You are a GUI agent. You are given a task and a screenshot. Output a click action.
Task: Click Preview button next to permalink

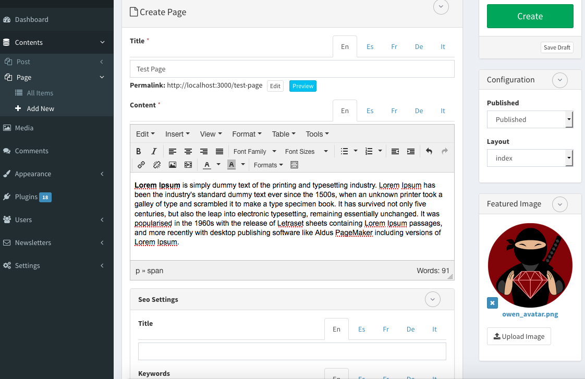(302, 86)
